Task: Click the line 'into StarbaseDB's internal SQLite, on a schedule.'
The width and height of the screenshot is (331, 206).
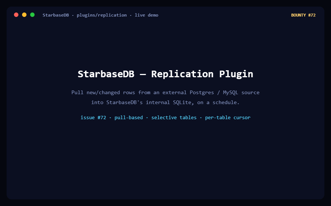Action: point(165,102)
